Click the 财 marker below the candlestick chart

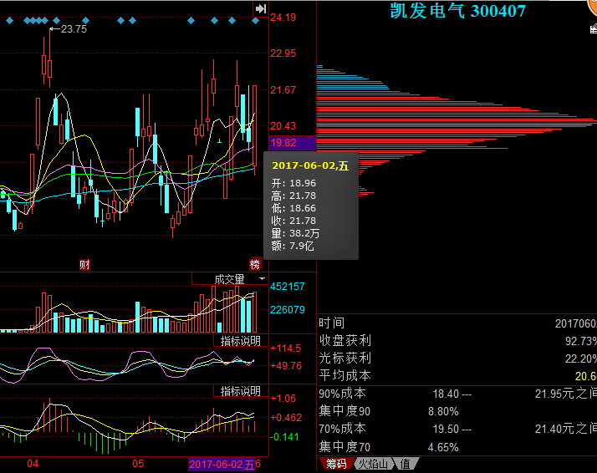click(x=84, y=264)
